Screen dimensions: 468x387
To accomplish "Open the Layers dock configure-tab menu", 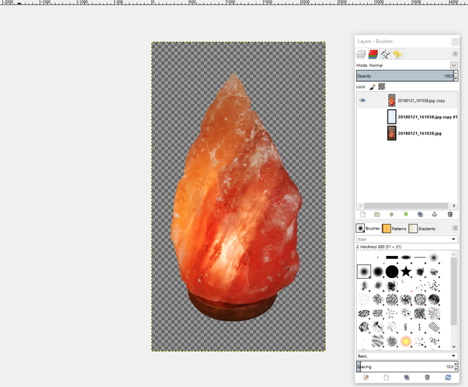I will 455,53.
